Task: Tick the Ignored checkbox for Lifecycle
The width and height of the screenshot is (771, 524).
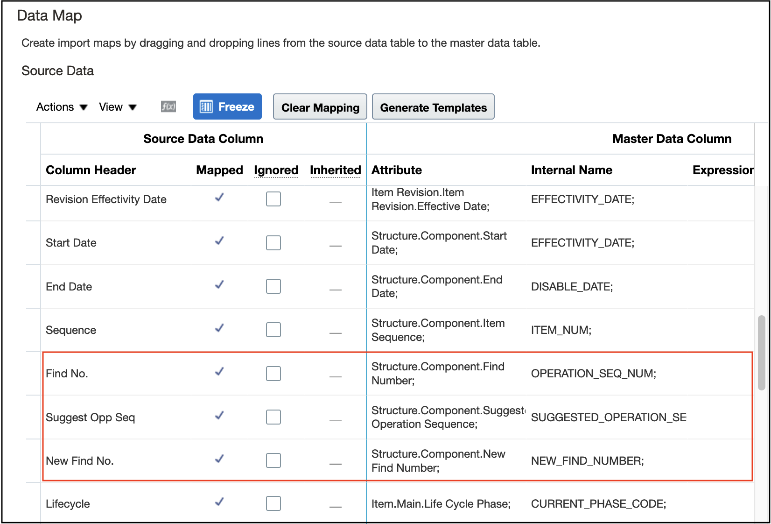Action: tap(273, 503)
